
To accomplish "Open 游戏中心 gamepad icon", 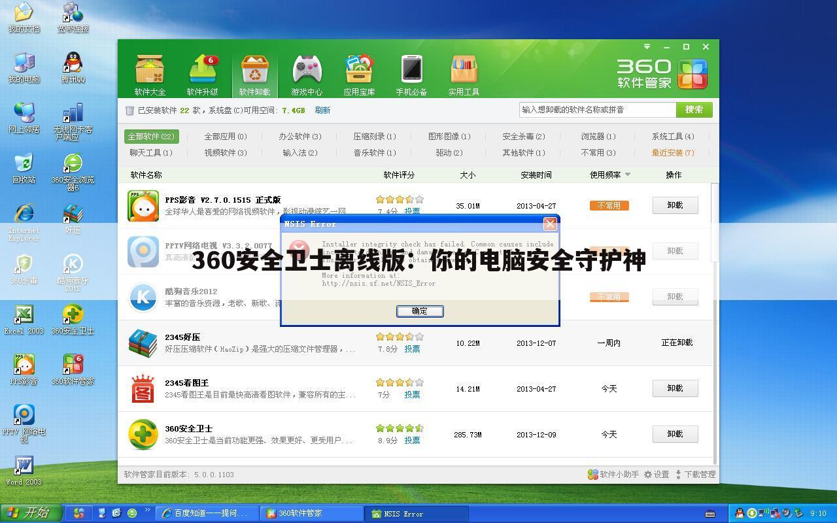I will [307, 75].
